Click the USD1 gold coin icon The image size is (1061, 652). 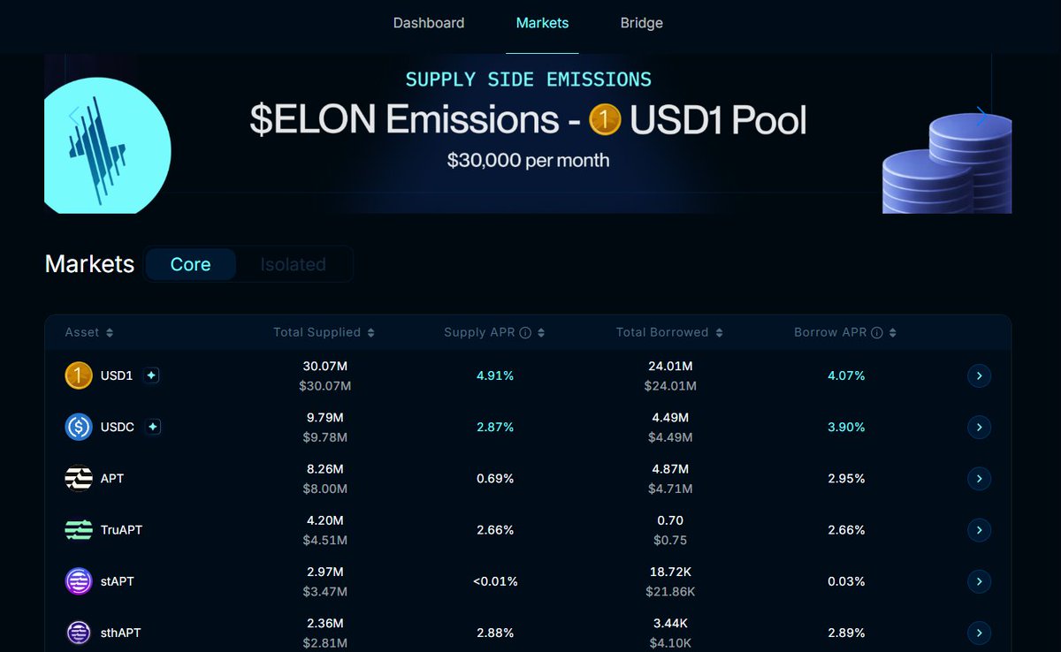click(79, 375)
